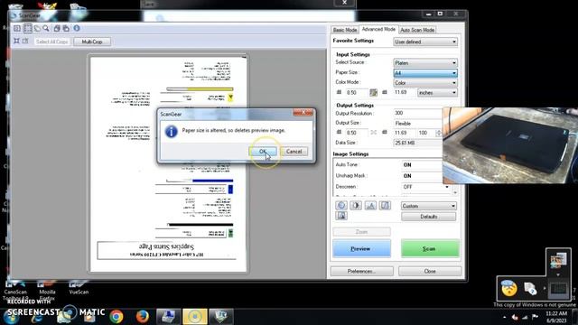Close the paper size alert dialog
The height and width of the screenshot is (325, 578).
tap(303, 112)
